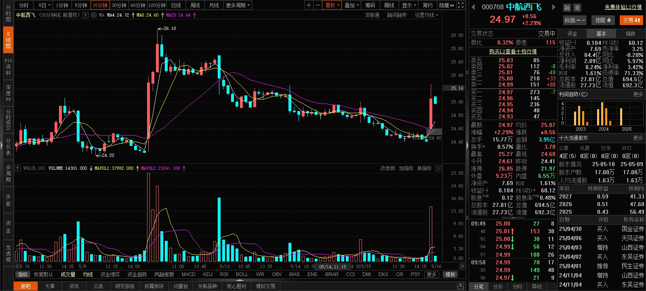Open 分价 tab at bottom right
Screen dimensions: 646x291
498,286
